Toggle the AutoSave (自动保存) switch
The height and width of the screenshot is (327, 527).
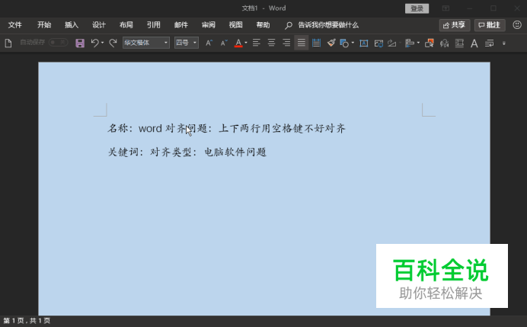coord(59,43)
